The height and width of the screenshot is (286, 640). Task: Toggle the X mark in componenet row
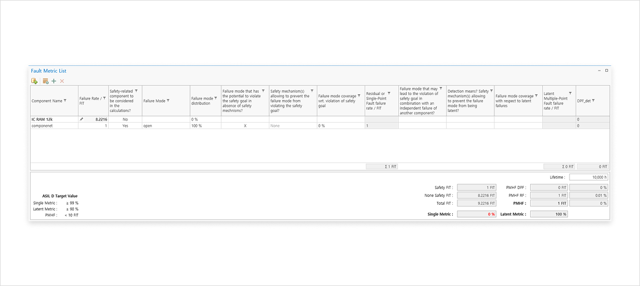click(x=245, y=126)
